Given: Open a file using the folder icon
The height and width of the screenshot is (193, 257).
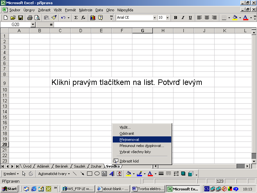Looking at the screenshot, I should [x=13, y=18].
